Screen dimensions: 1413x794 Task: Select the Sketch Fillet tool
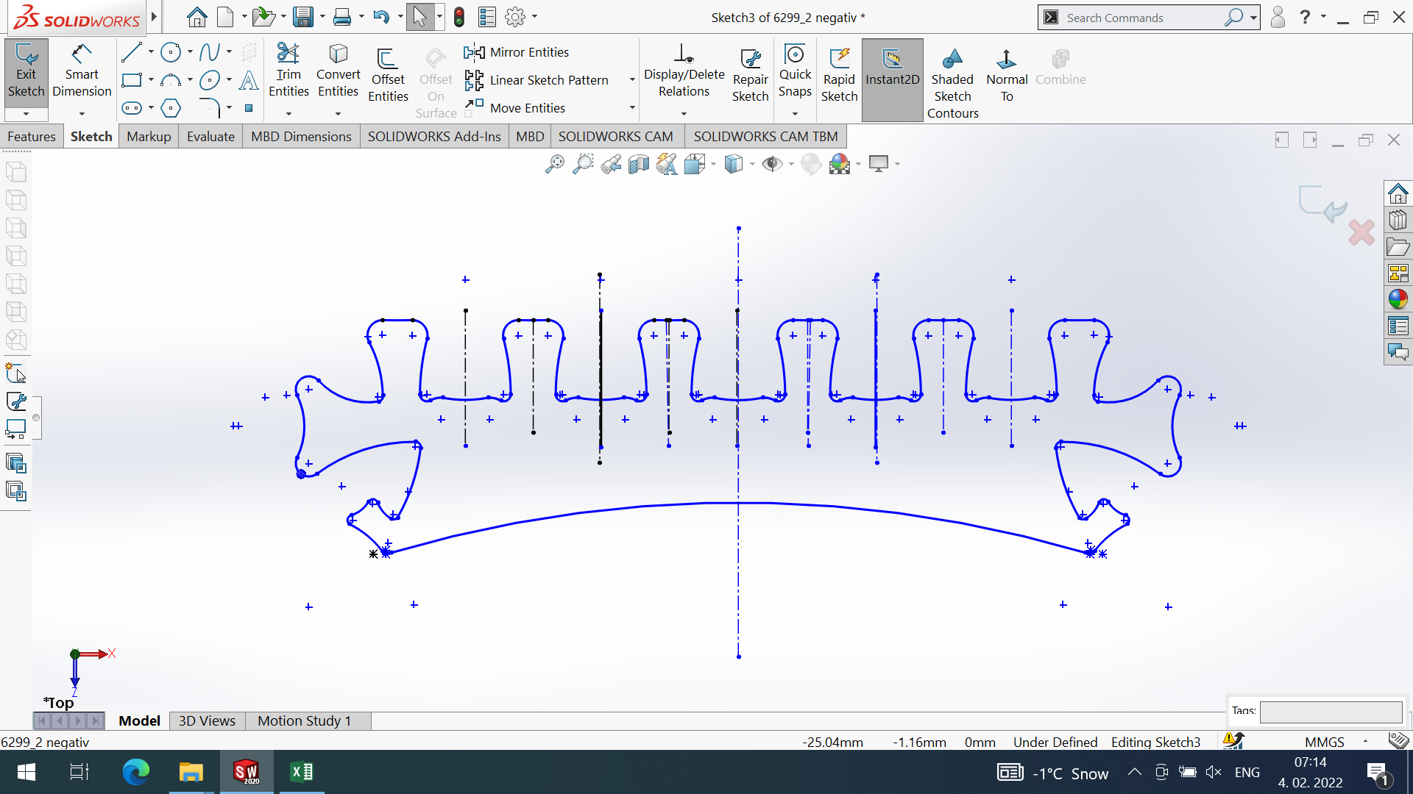210,108
